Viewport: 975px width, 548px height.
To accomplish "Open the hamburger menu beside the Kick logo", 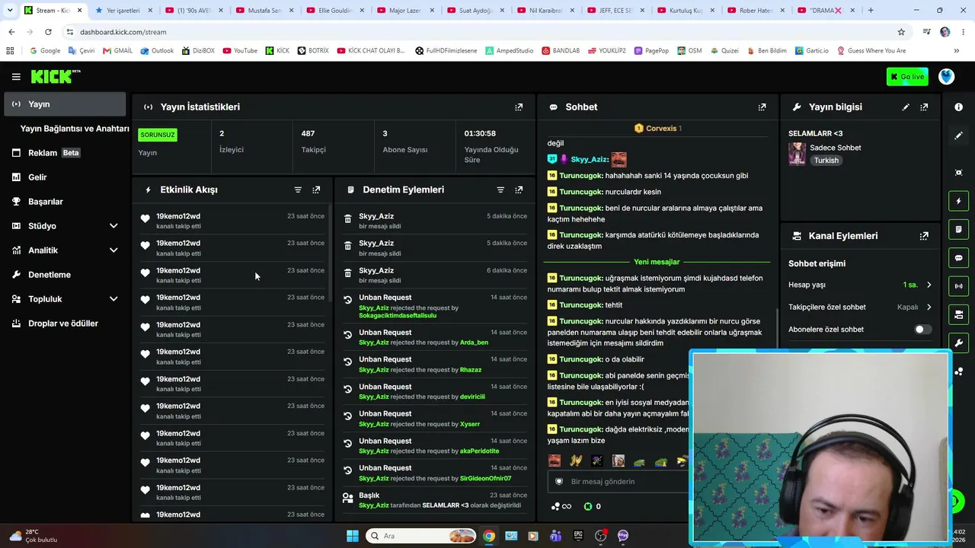I will tap(16, 77).
